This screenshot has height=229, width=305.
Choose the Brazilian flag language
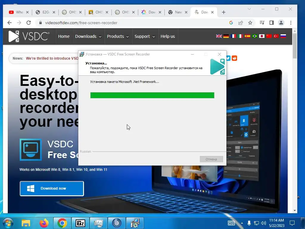click(255, 36)
